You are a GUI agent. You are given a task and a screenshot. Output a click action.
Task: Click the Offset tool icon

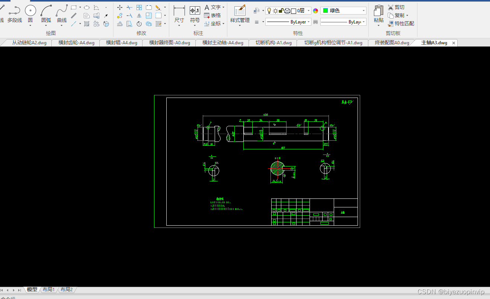point(120,24)
